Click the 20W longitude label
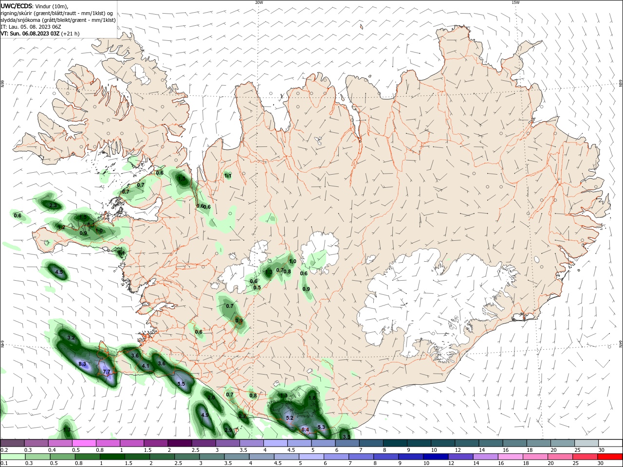Viewport: 623px width, 467px height. (259, 2)
